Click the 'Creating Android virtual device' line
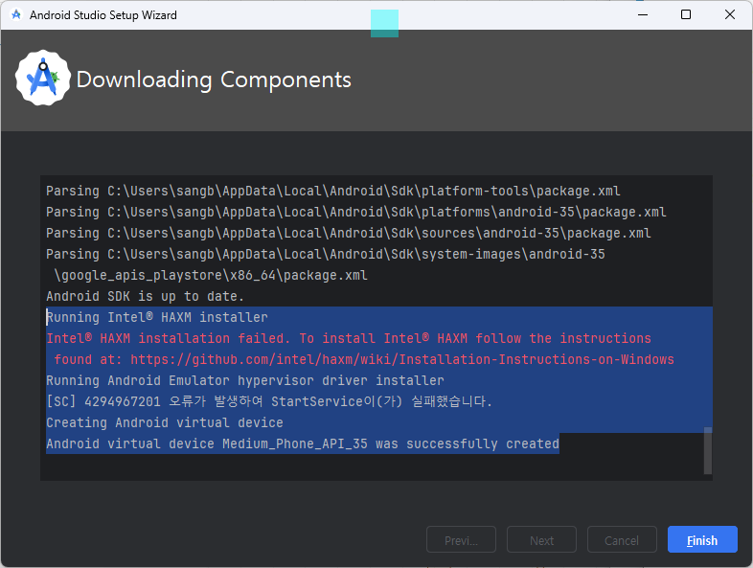The height and width of the screenshot is (568, 753). (x=165, y=422)
